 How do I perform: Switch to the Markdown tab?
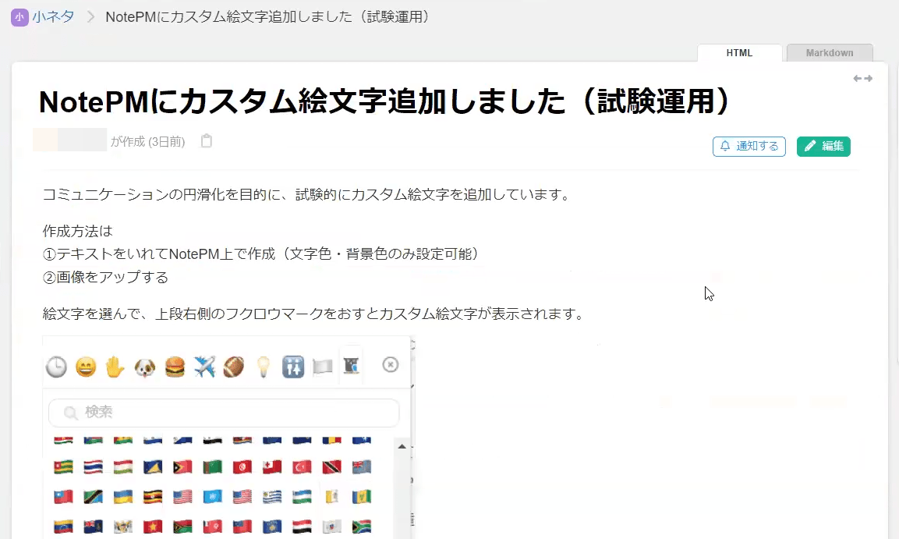[829, 53]
